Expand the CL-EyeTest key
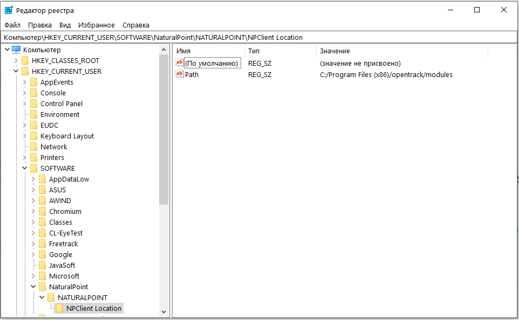The height and width of the screenshot is (320, 519). 33,233
